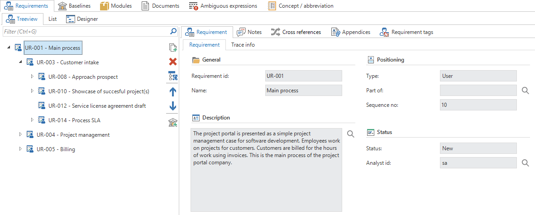Image resolution: width=535 pixels, height=215 pixels.
Task: Open lookup next to Analyst id field
Action: pyautogui.click(x=525, y=163)
